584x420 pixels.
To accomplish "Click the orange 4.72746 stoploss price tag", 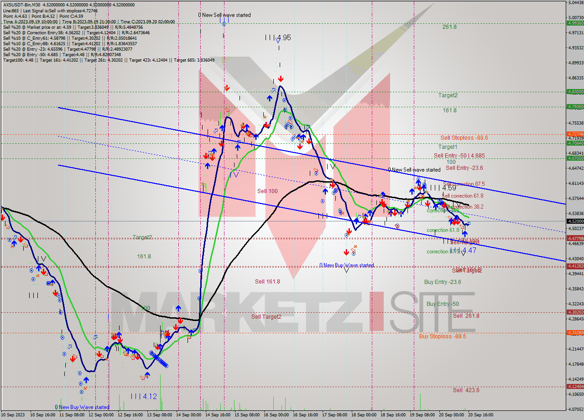I will [575, 134].
